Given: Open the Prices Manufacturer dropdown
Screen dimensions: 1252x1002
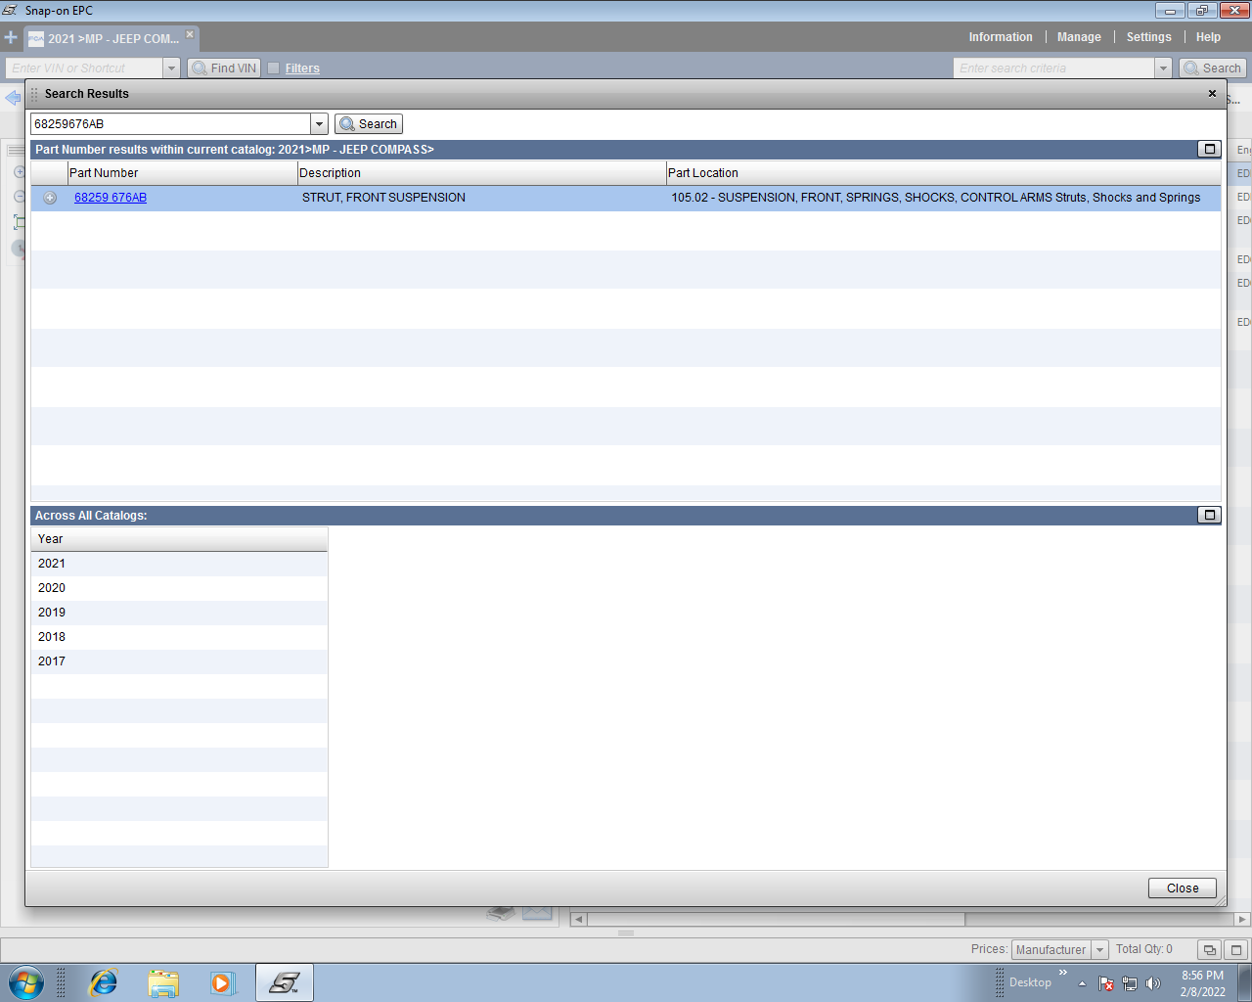Looking at the screenshot, I should (x=1099, y=950).
